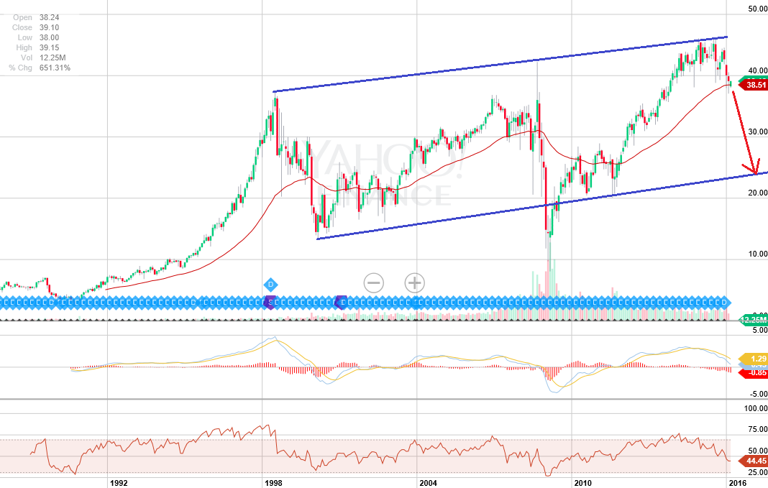Click the '% Chg' value '651.31%'
This screenshot has height=488, width=768.
coord(55,68)
